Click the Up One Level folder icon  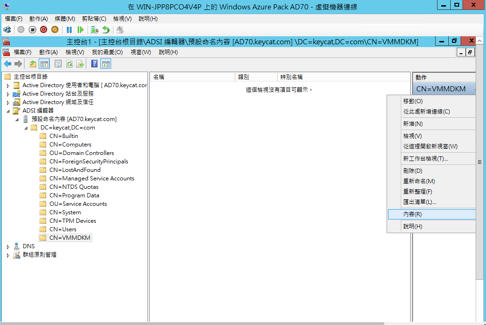32,64
